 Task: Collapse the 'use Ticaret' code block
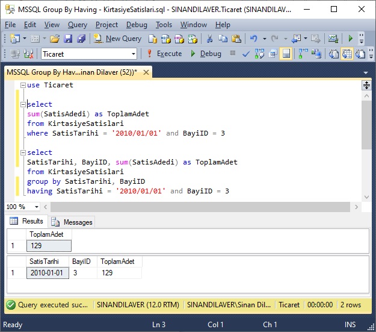[x=23, y=85]
